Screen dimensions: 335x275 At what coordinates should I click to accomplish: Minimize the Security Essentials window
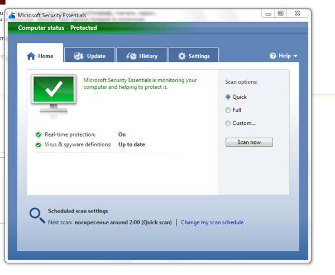(x=269, y=13)
